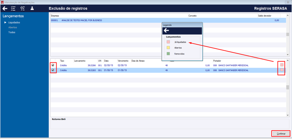The width and height of the screenshot is (292, 139).
Task: Click BANCO SANTANDER MERIDIOAL in row 3815265
Action: pyautogui.click(x=234, y=70)
